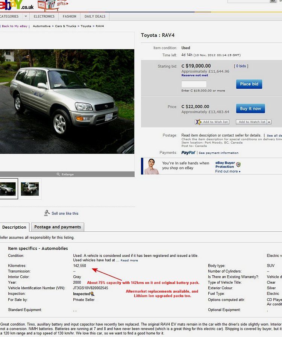
Task: Click the Buyer Protection shield icon
Action: click(x=238, y=165)
